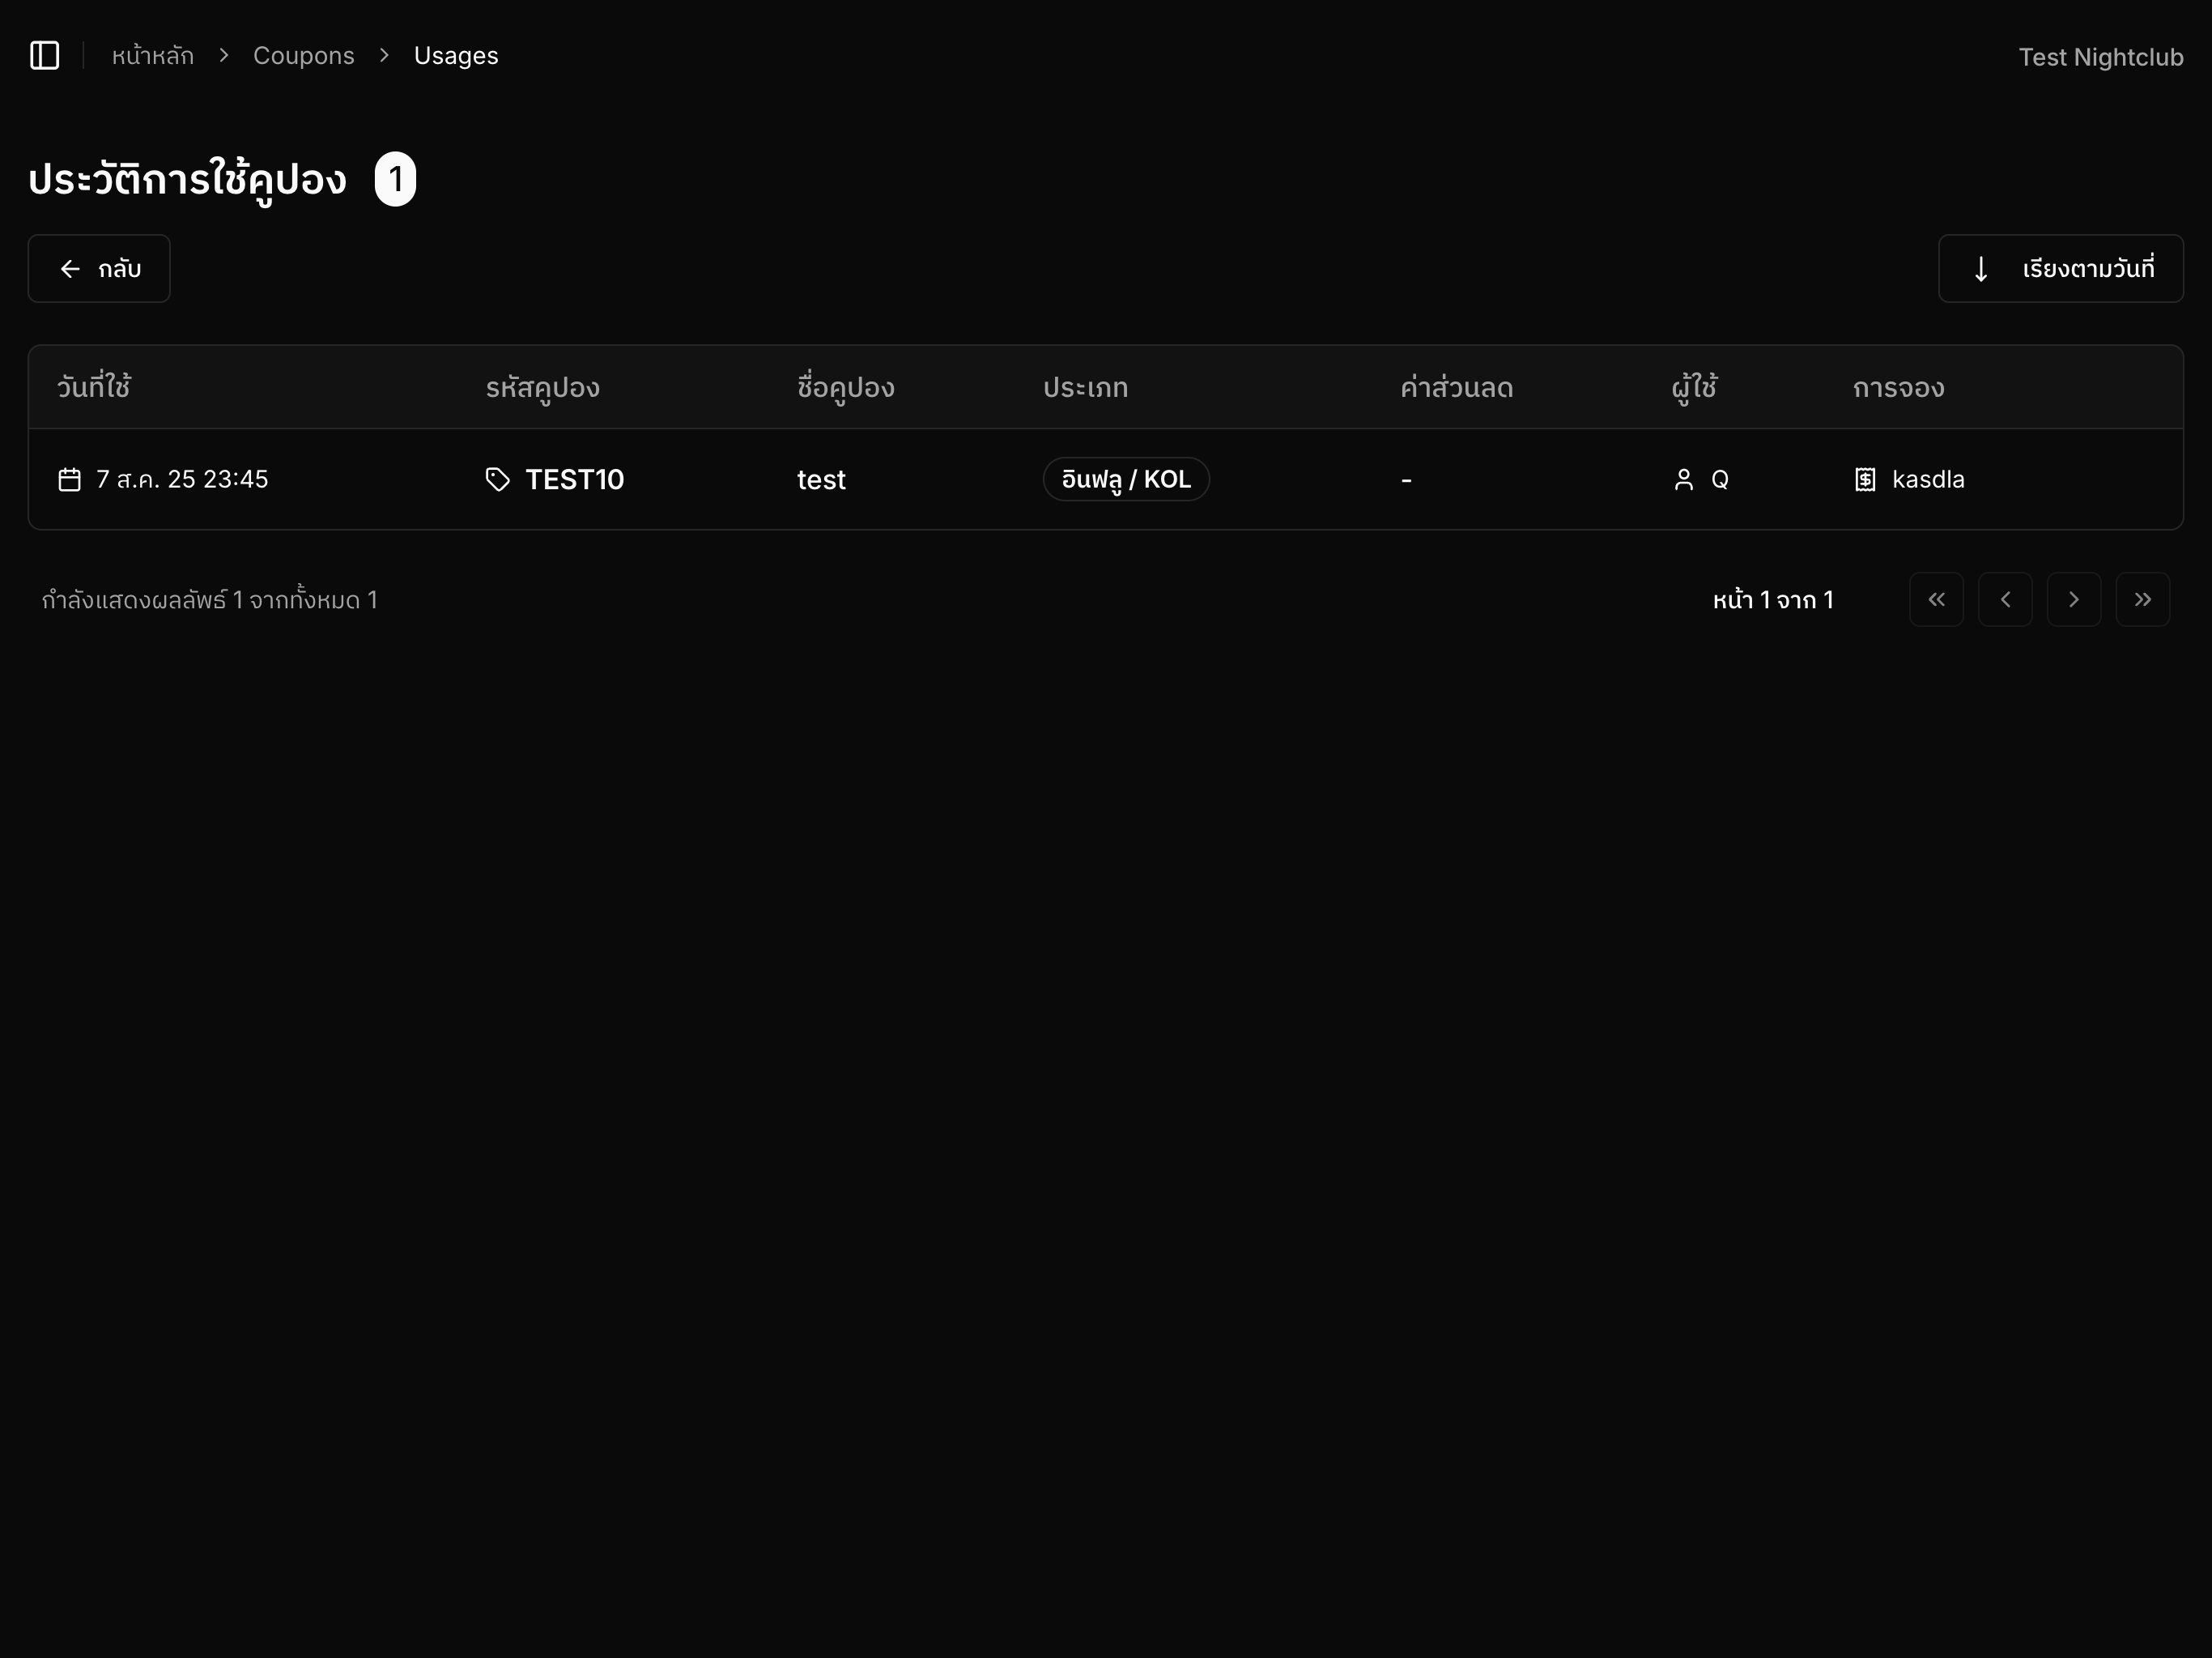Click user name Q
The height and width of the screenshot is (1658, 2212).
[1720, 479]
